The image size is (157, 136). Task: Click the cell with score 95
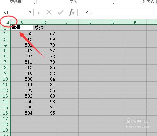point(44,113)
